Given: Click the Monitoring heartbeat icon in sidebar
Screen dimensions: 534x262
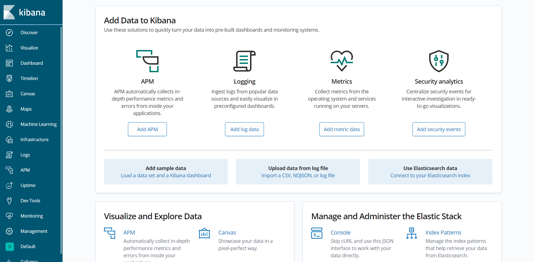Looking at the screenshot, I should [9, 216].
